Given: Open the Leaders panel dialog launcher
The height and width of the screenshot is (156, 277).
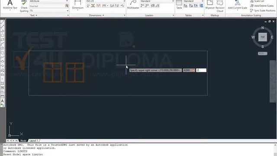Looking at the screenshot, I should pyautogui.click(x=173, y=16).
